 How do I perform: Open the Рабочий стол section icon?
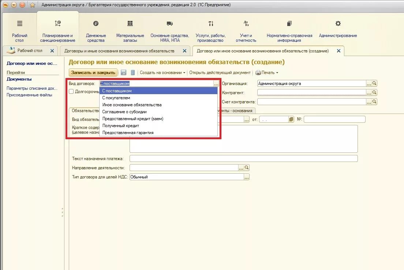coord(20,23)
